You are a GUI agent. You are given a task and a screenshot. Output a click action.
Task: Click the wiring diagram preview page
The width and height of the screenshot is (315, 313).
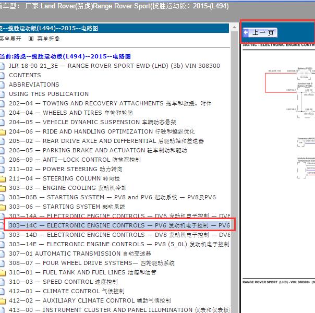[278, 165]
